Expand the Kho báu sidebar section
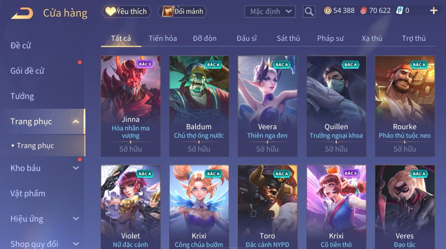The width and height of the screenshot is (446, 249). 76,168
